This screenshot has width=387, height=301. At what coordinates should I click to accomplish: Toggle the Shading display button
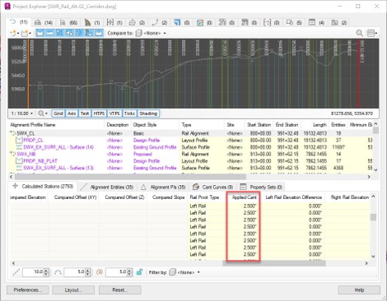click(x=148, y=113)
